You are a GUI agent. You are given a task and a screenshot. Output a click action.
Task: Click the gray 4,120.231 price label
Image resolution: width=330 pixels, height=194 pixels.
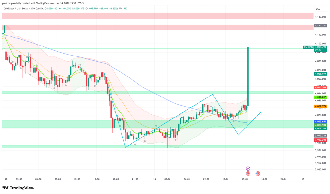320,26
